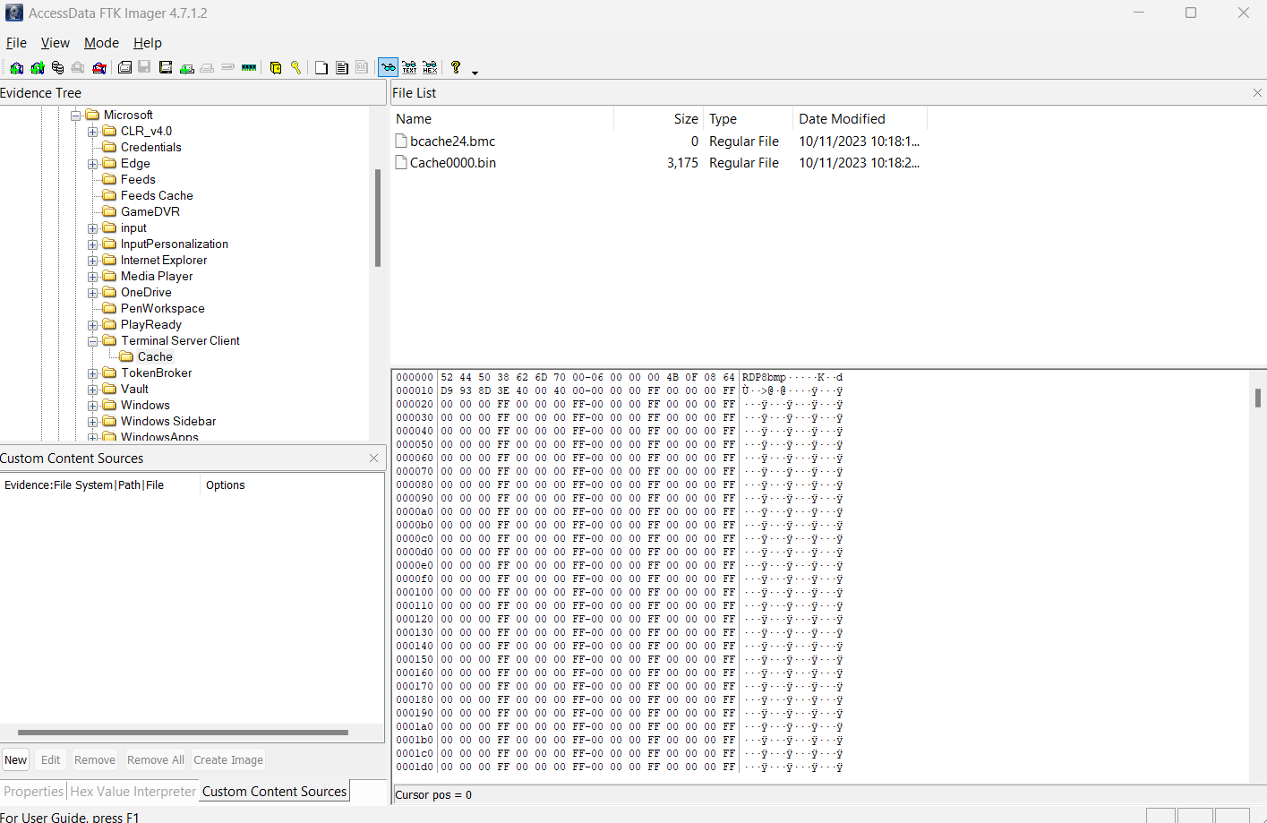Click the Export File Hash List icon
The width and height of the screenshot is (1267, 823).
tap(341, 67)
